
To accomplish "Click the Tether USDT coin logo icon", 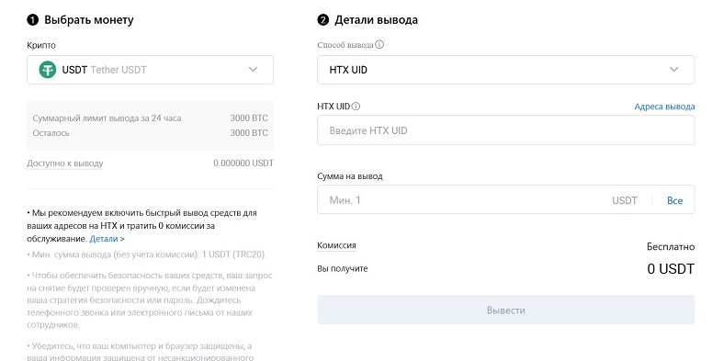I will [x=47, y=70].
